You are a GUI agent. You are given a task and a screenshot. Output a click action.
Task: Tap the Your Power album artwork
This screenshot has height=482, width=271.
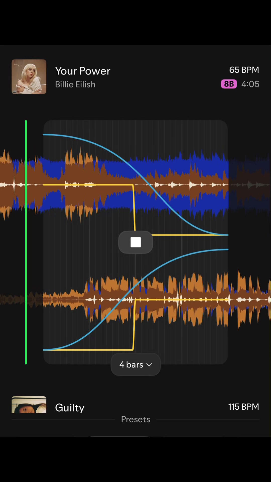[29, 77]
